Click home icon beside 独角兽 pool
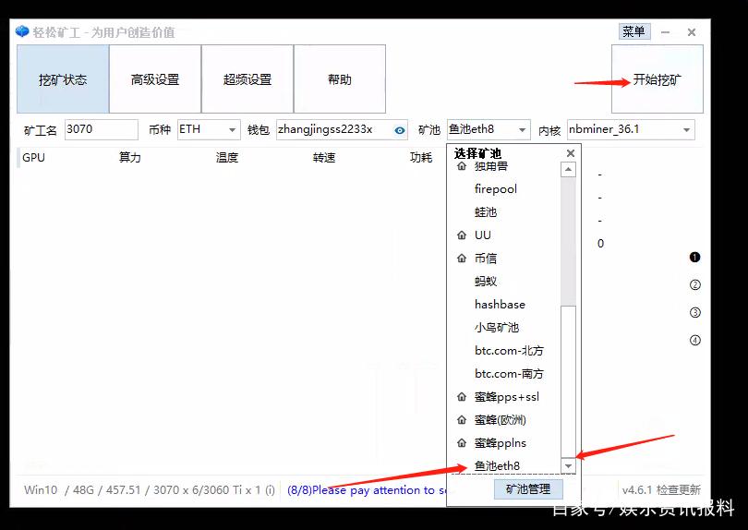The width and height of the screenshot is (748, 530). 462,166
